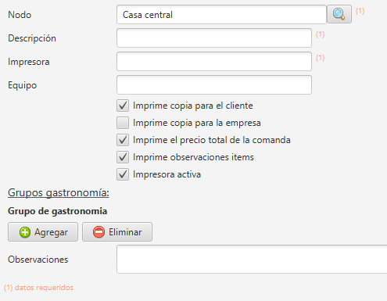This screenshot has width=387, height=301.
Task: Enable Imprime copia para la empresa
Action: 123,123
